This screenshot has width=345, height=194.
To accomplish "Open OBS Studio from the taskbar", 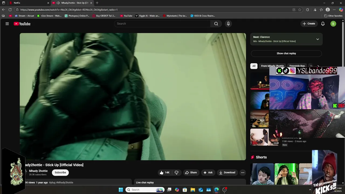I will click(x=224, y=190).
